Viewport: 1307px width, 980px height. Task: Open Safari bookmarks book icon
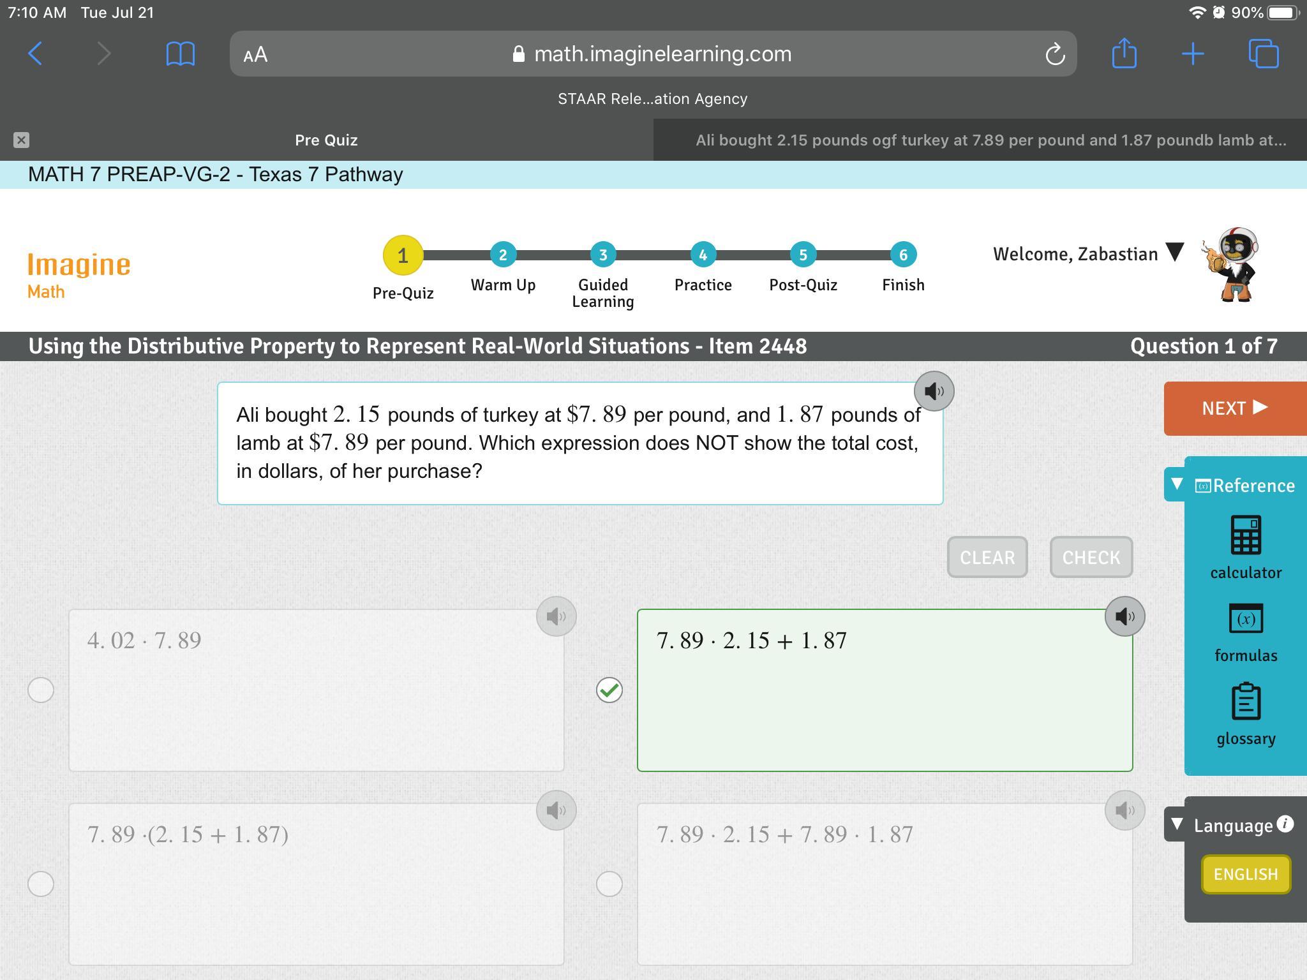(180, 54)
